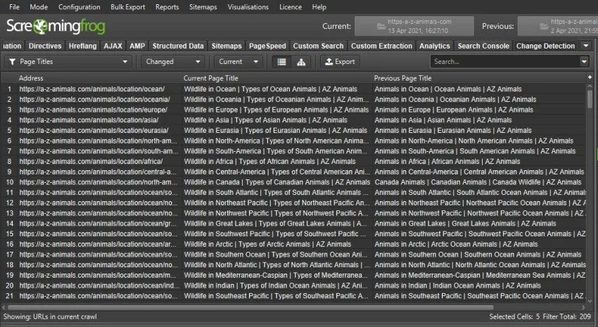The image size is (598, 327).
Task: Switch to site structure tree view icon
Action: (301, 62)
